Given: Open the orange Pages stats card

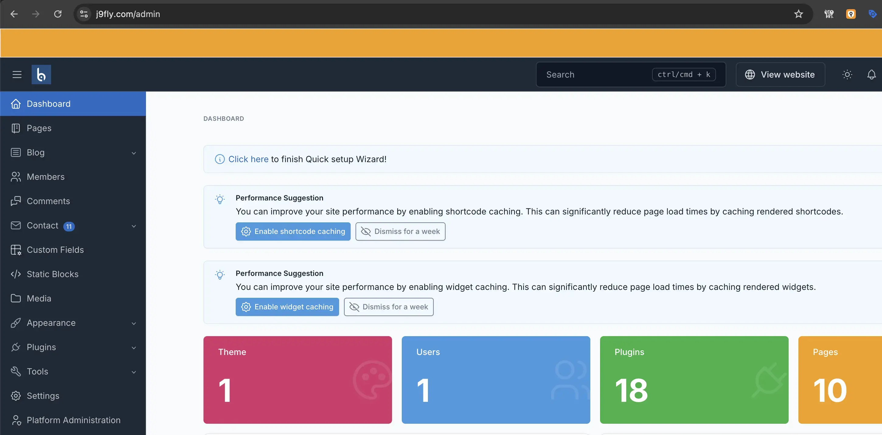Looking at the screenshot, I should point(840,380).
